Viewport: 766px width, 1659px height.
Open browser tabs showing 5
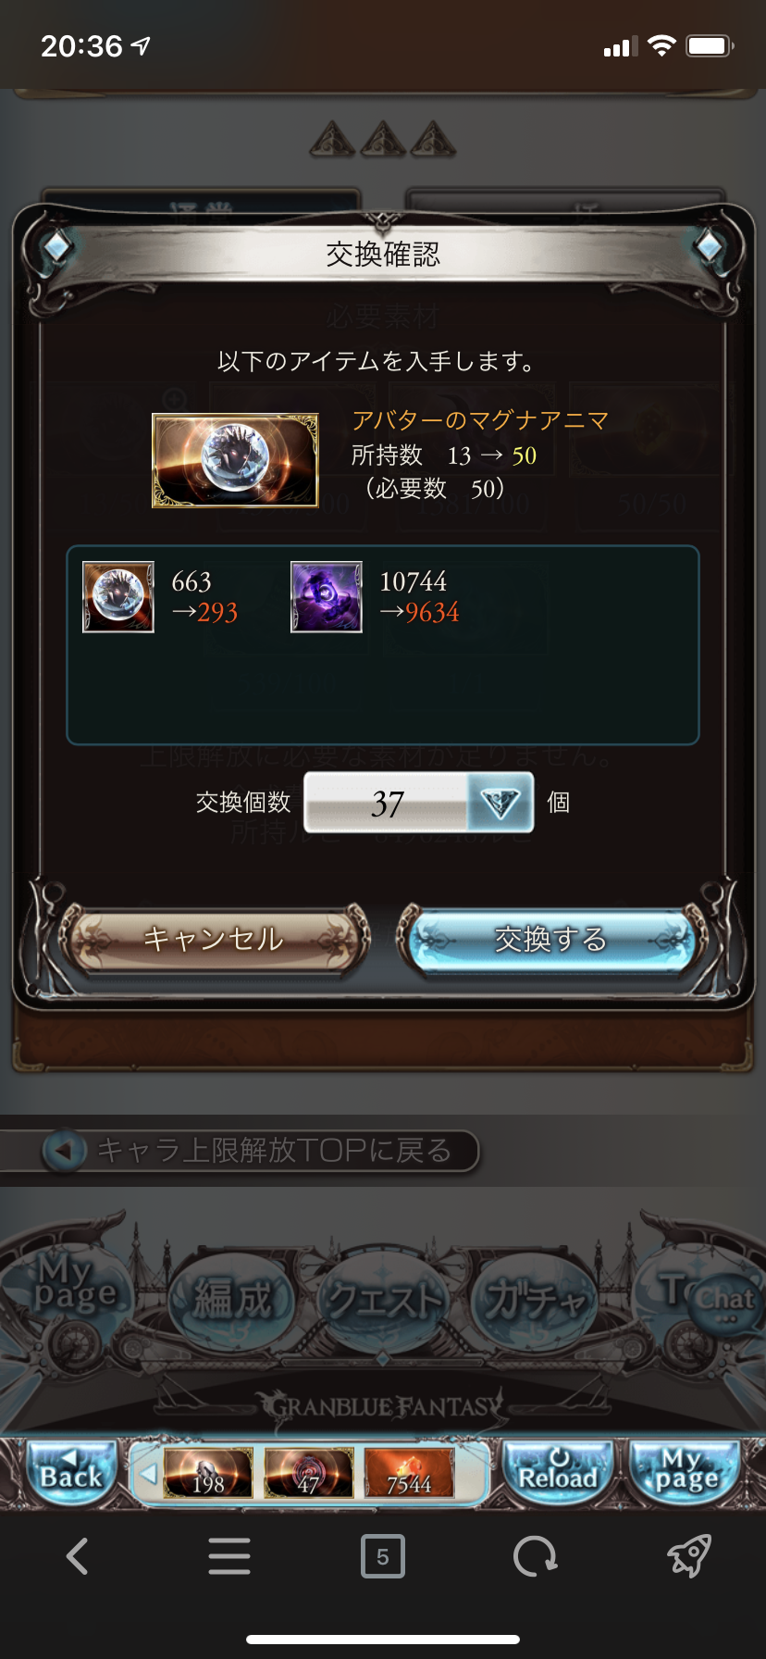click(x=382, y=1556)
